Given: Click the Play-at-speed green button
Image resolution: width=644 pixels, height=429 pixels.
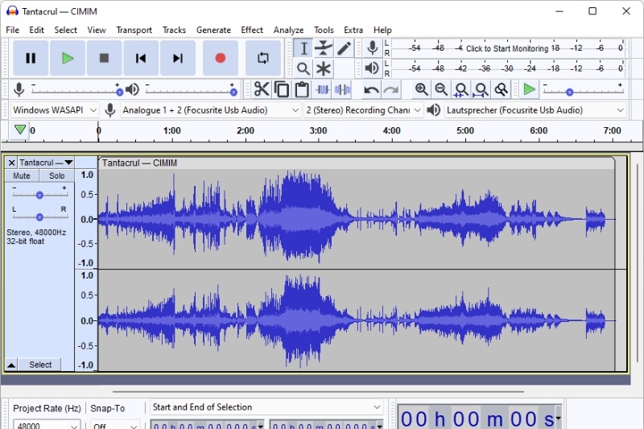Looking at the screenshot, I should pos(530,89).
